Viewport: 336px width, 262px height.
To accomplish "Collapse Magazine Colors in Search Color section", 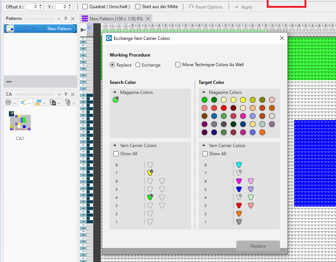I will pos(115,92).
